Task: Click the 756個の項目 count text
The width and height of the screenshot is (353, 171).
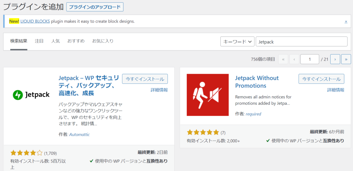Action: coord(263,59)
